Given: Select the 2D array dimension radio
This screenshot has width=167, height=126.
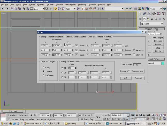Looking at the screenshot, I should tap(62, 72).
